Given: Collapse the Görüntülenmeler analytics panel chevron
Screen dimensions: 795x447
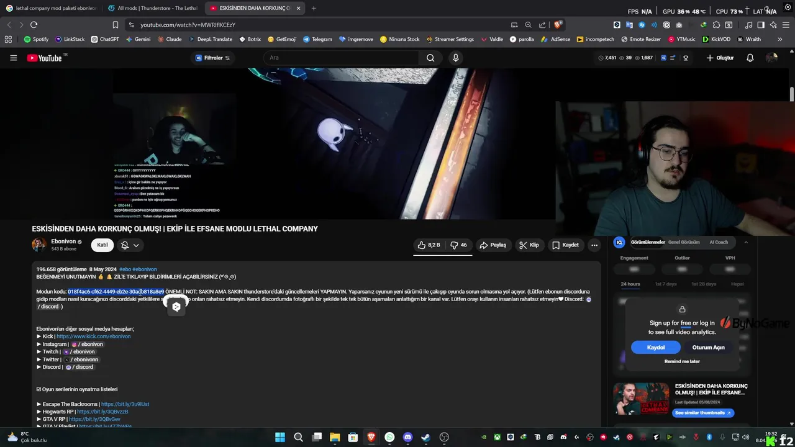Looking at the screenshot, I should [x=746, y=242].
